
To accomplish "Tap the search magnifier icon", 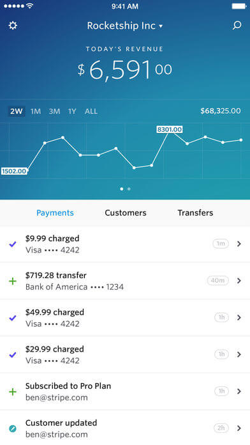I will pyautogui.click(x=237, y=26).
